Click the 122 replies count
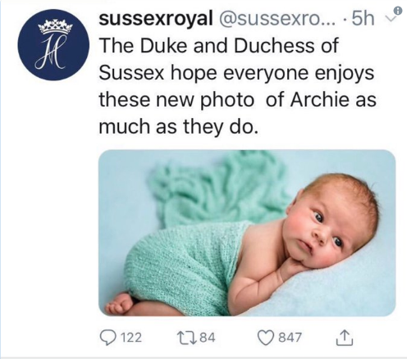 tap(131, 338)
